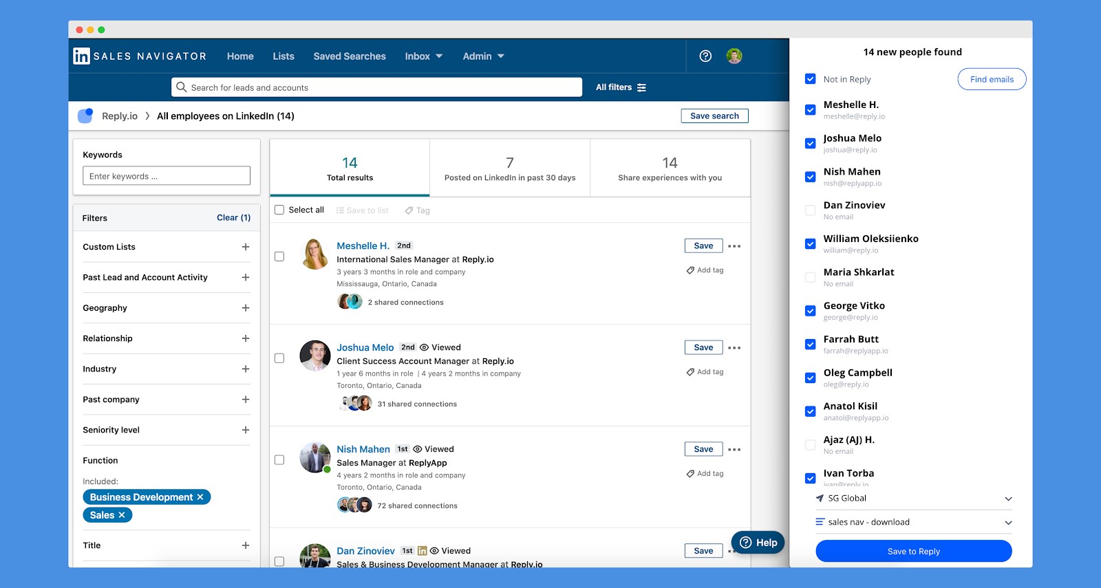The image size is (1101, 588).
Task: Click the search magnifier icon
Action: 182,87
